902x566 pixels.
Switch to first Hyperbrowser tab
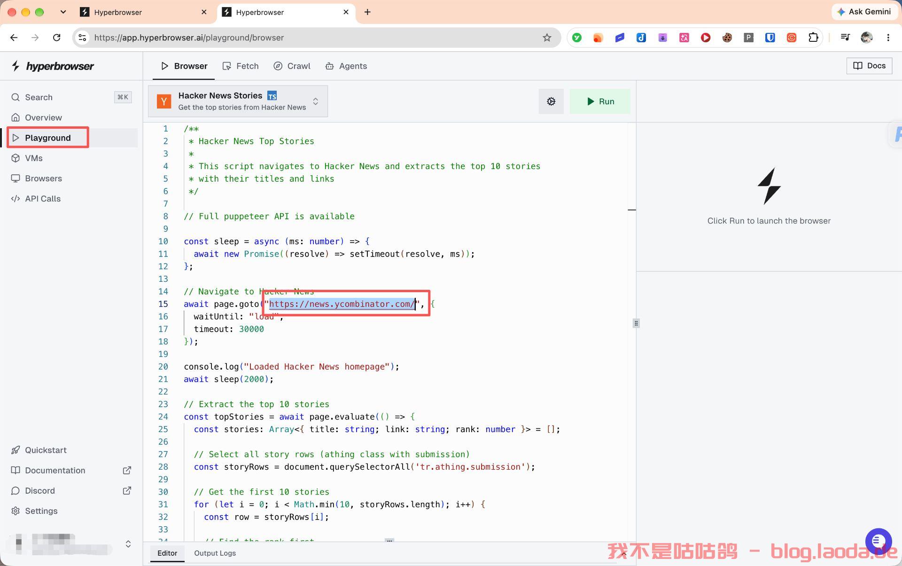[x=143, y=12]
